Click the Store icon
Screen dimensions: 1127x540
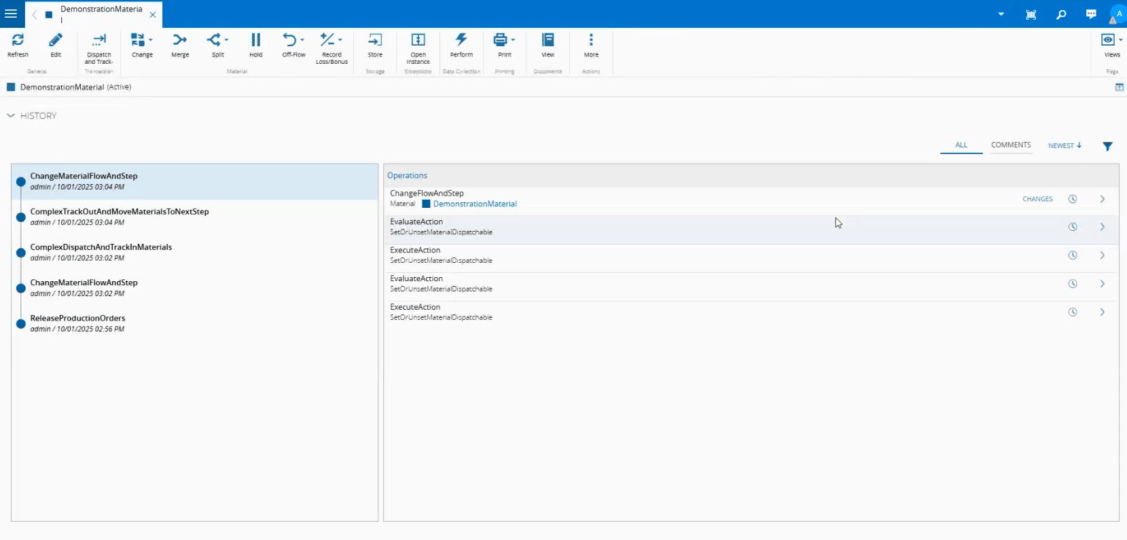click(x=375, y=40)
